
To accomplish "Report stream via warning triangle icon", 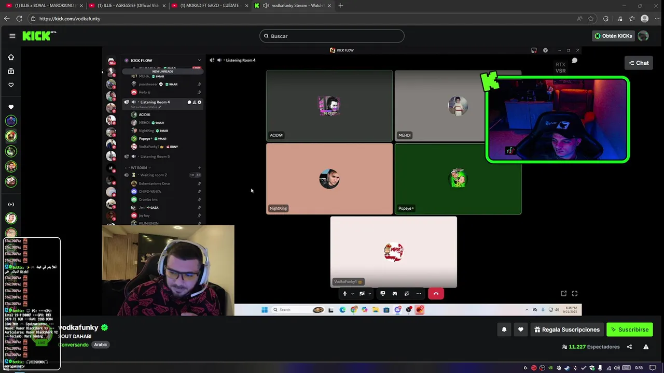I will (x=646, y=347).
